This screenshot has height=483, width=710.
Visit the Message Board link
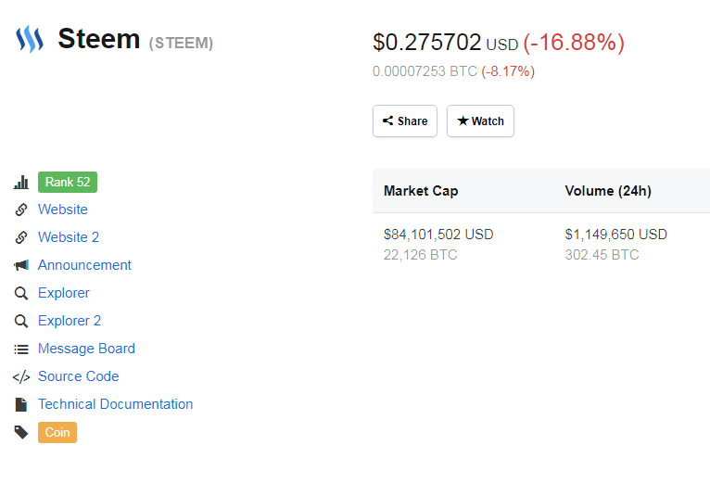86,349
